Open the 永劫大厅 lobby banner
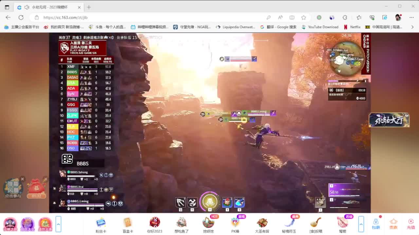419x235 pixels. (389, 120)
